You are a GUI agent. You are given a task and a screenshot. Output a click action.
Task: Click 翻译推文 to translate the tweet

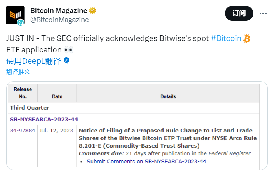coord(18,72)
